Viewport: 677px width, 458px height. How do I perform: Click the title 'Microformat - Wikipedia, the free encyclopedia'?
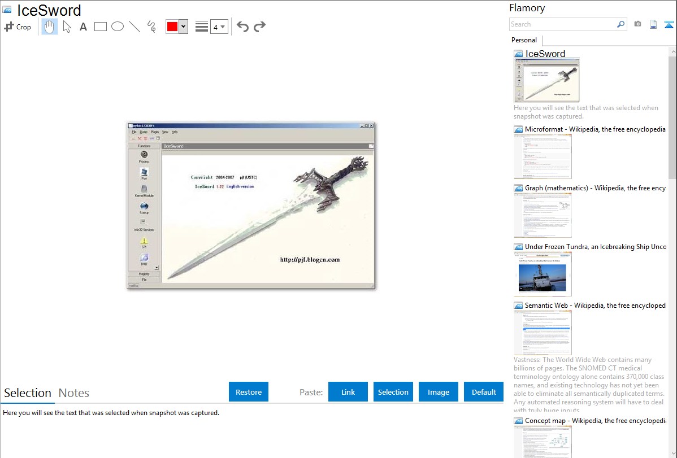[x=595, y=129]
